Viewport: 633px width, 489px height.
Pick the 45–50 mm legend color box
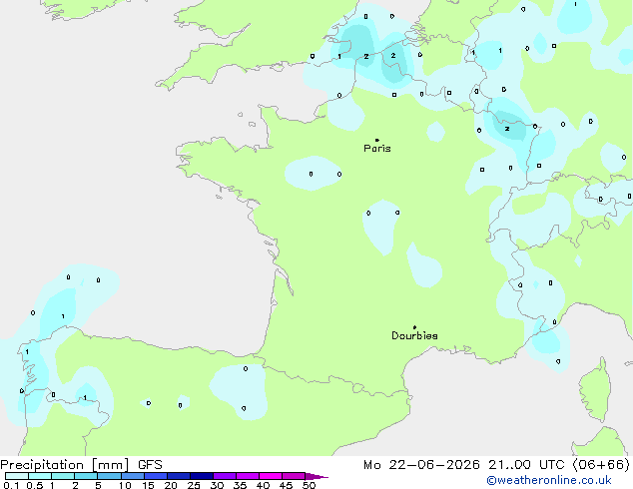(294, 476)
